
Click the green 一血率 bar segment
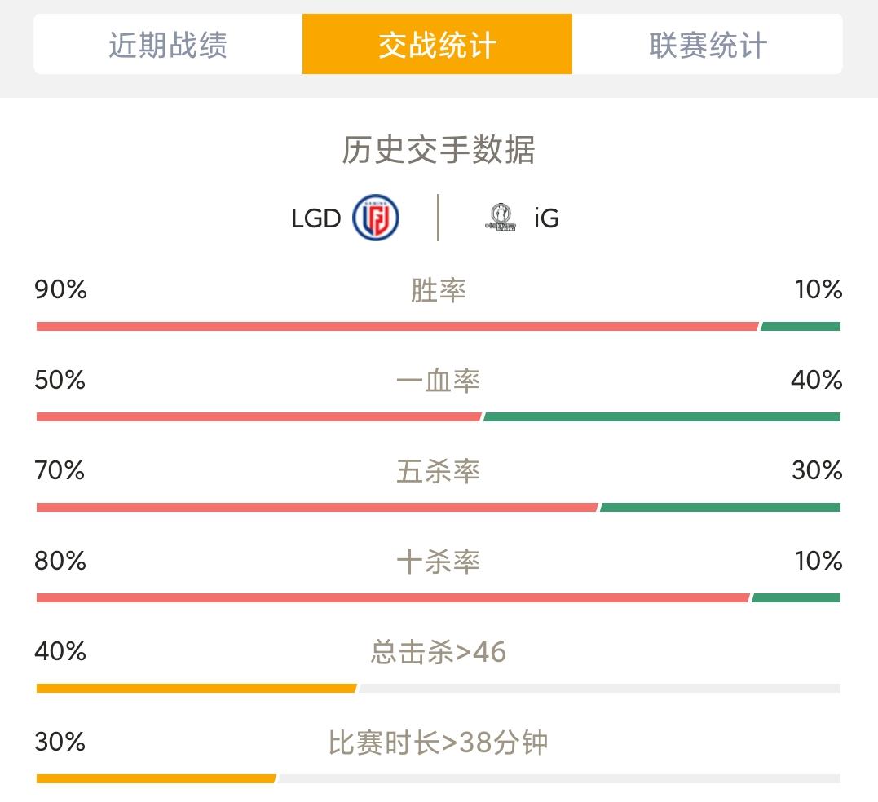click(x=662, y=417)
